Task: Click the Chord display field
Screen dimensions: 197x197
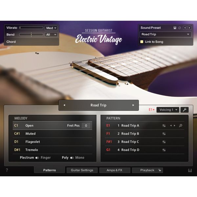Action: 32,42
